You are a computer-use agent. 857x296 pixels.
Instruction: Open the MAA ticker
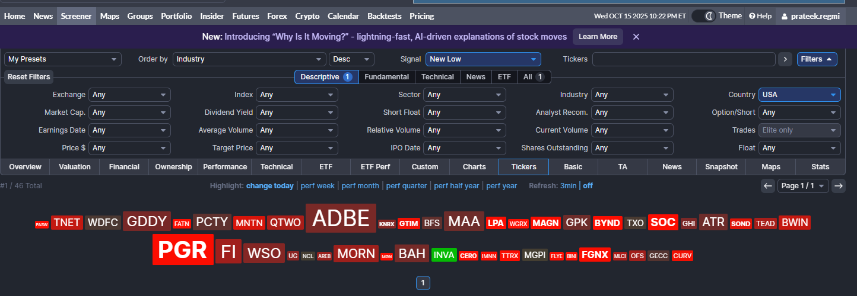click(464, 221)
